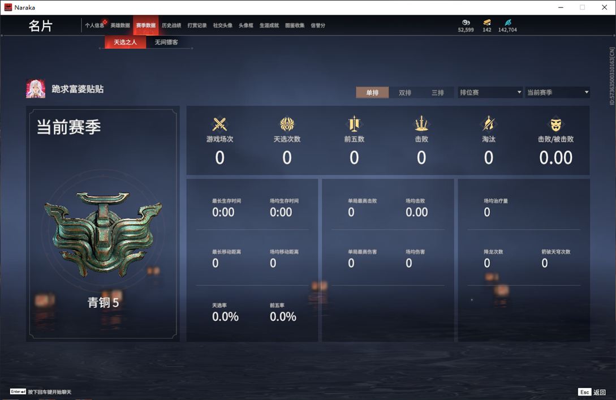Click the 青铜 5 bronze rank badge
616x400 pixels.
[103, 235]
